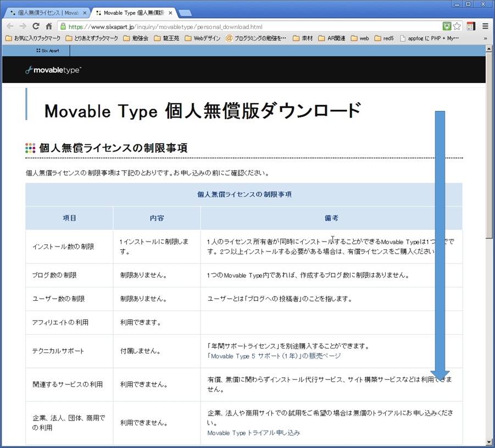Screen dimensions: 495x448
Task: Open the 素材 bookmark folder
Action: [303, 38]
